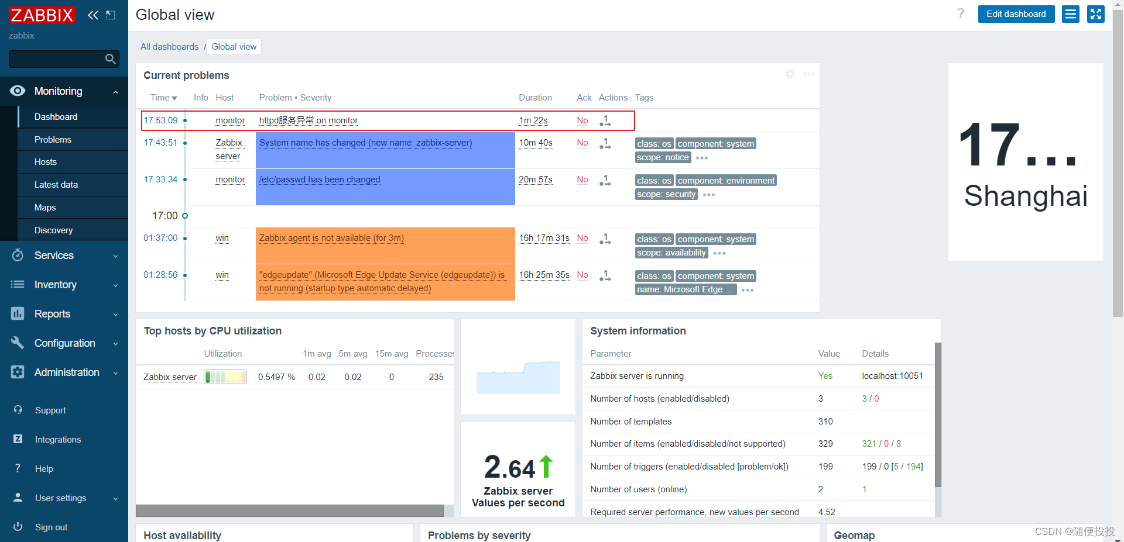Viewport: 1124px width, 542px height.
Task: Click the Administration gear icon
Action: coord(18,372)
